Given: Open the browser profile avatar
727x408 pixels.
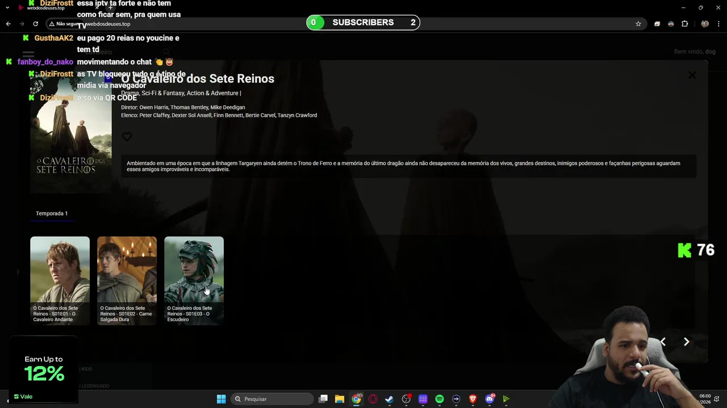Looking at the screenshot, I should pyautogui.click(x=705, y=24).
